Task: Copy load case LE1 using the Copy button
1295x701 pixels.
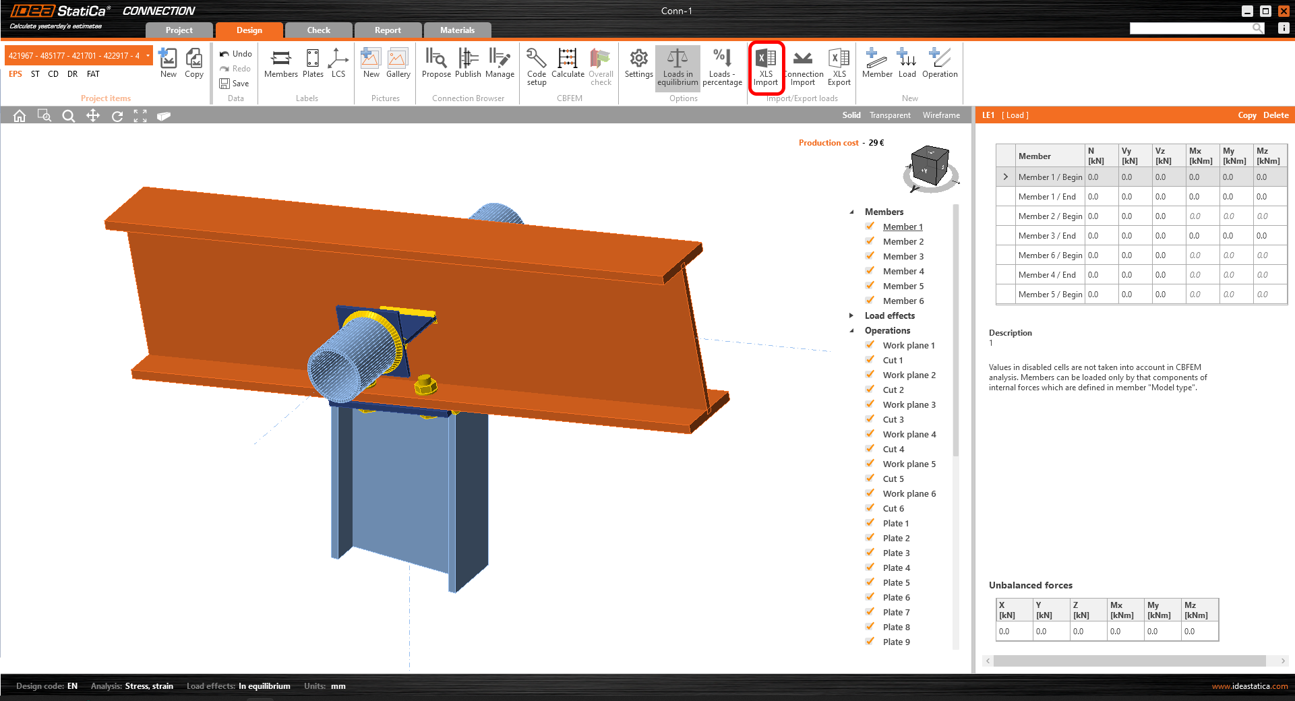Action: pyautogui.click(x=1246, y=115)
